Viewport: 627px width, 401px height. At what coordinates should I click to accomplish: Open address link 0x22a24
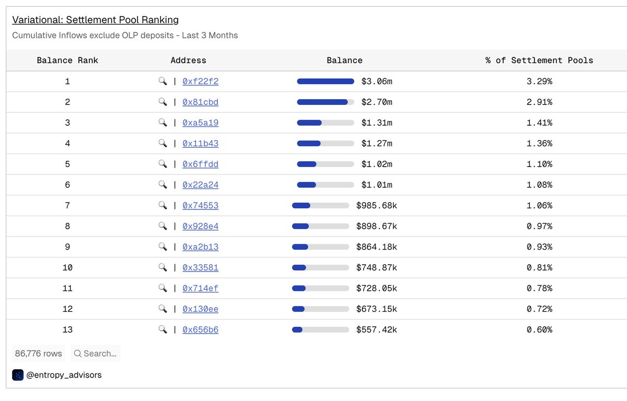coord(200,185)
